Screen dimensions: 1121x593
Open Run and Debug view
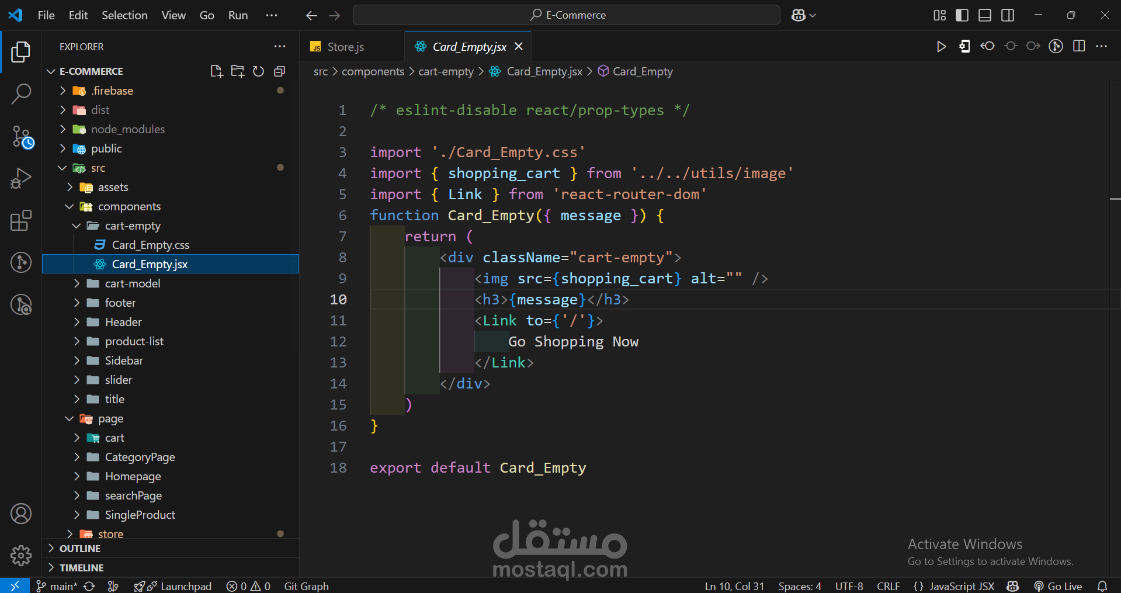pyautogui.click(x=21, y=178)
